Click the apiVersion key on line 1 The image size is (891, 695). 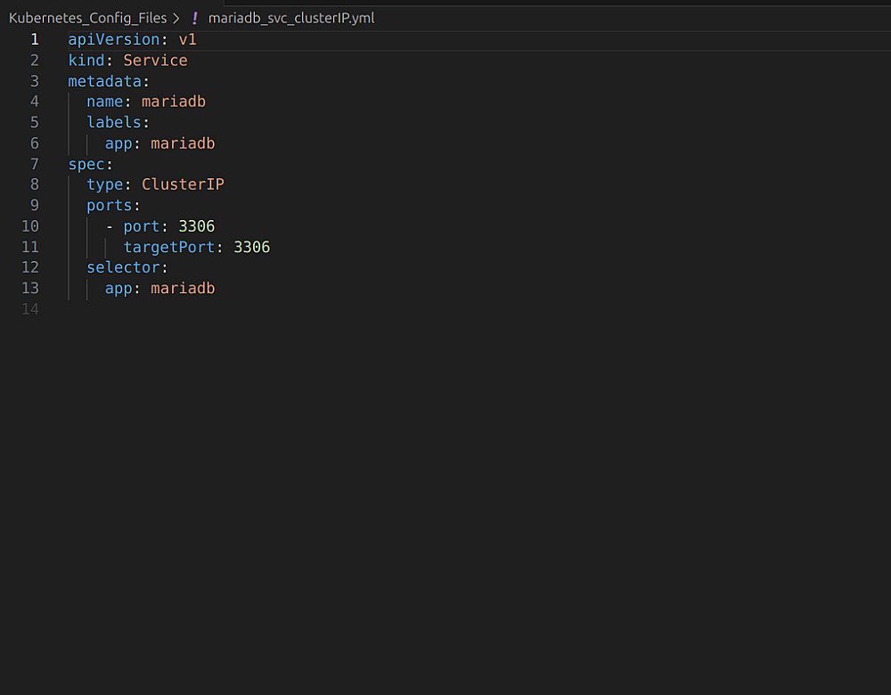114,40
